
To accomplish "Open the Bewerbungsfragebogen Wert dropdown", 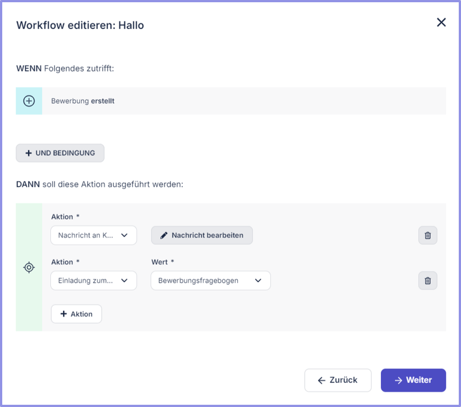I will [210, 281].
